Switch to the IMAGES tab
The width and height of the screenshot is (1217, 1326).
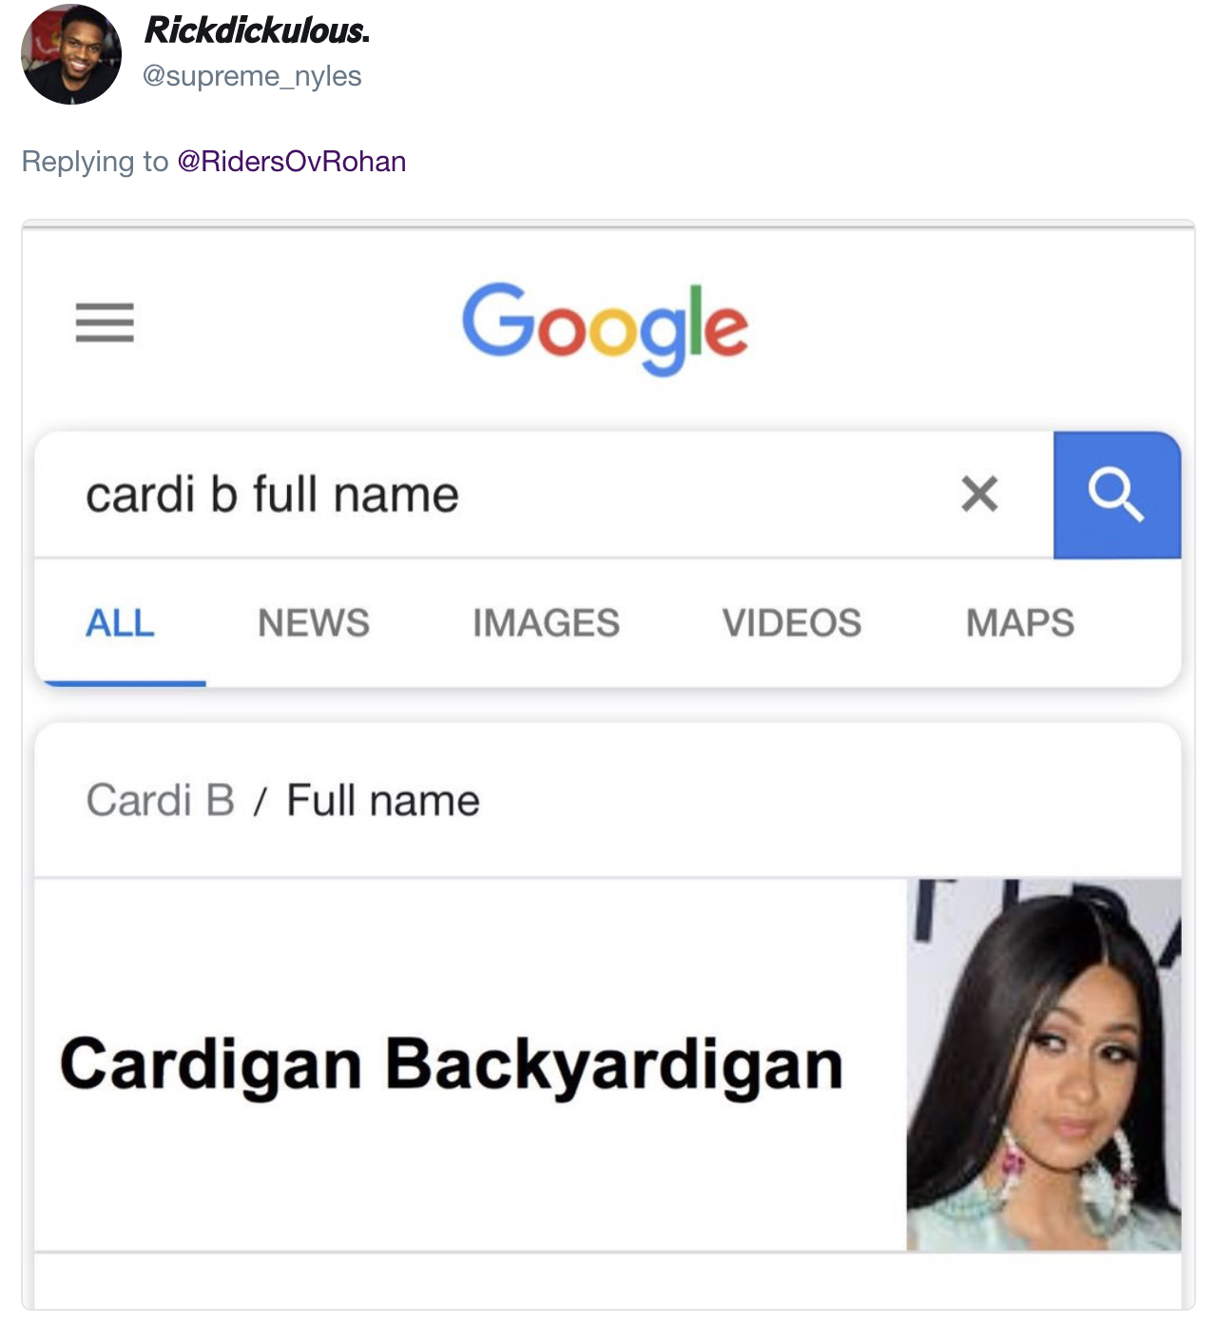(546, 623)
